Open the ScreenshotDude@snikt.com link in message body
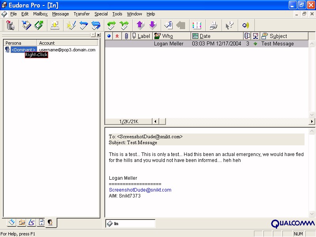 click(x=140, y=190)
